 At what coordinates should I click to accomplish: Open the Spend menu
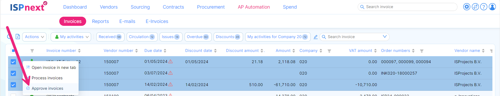290,7
